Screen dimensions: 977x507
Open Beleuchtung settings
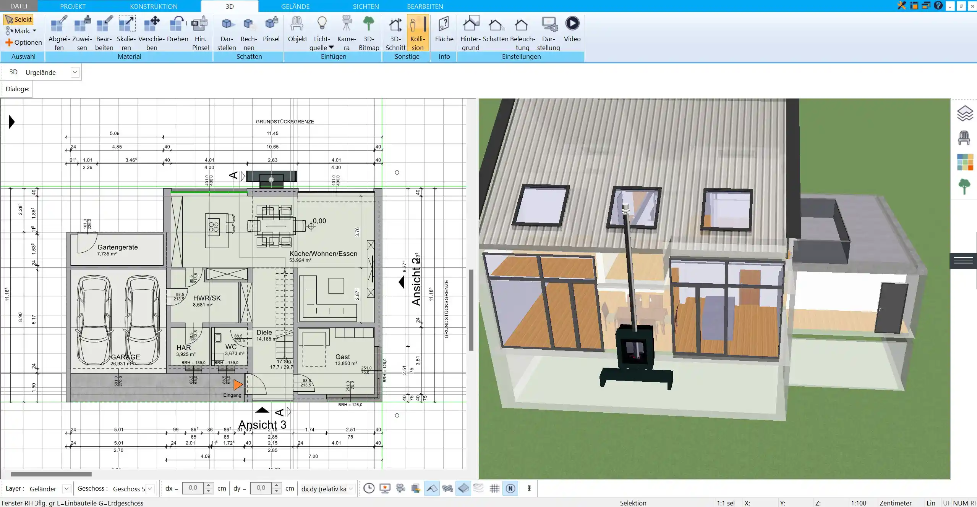click(x=522, y=33)
